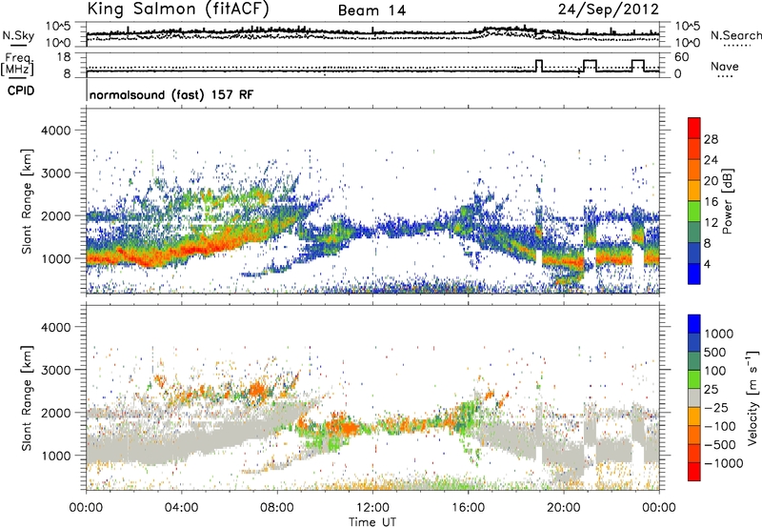Click the '12:00' time tick label
The width and height of the screenshot is (762, 528).
click(372, 508)
